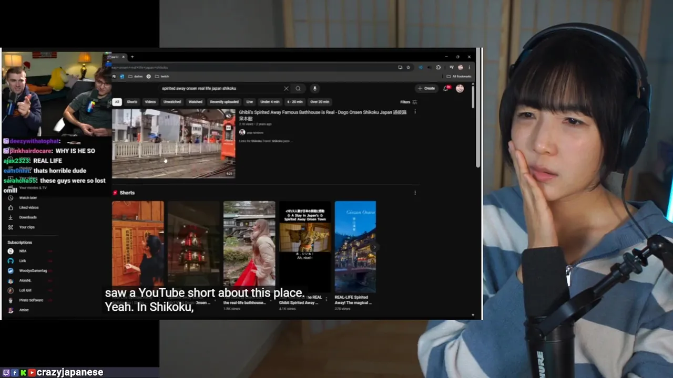
Task: Open the pop rainbow channel link
Action: click(x=255, y=132)
